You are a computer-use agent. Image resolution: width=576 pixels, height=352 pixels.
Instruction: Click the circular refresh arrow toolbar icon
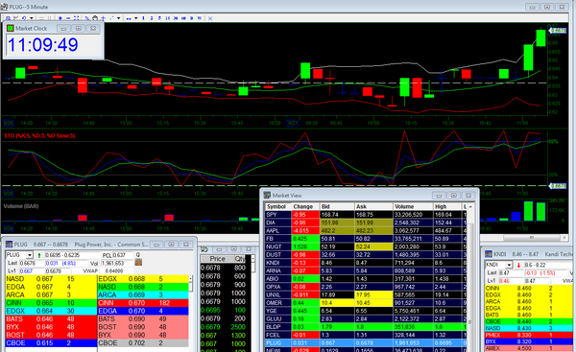click(x=24, y=18)
